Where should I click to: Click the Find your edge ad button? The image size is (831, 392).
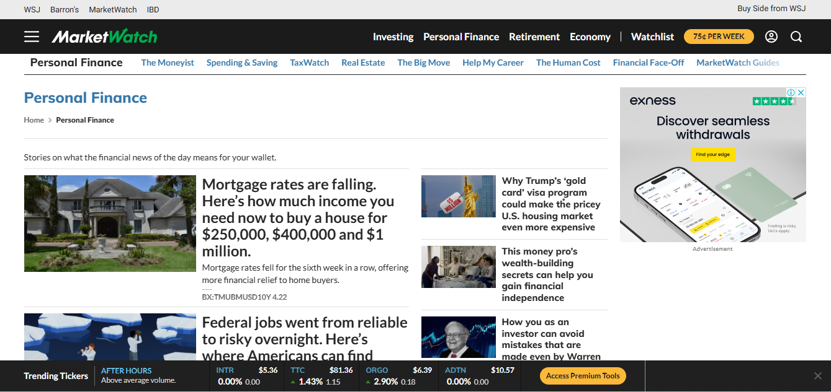713,154
